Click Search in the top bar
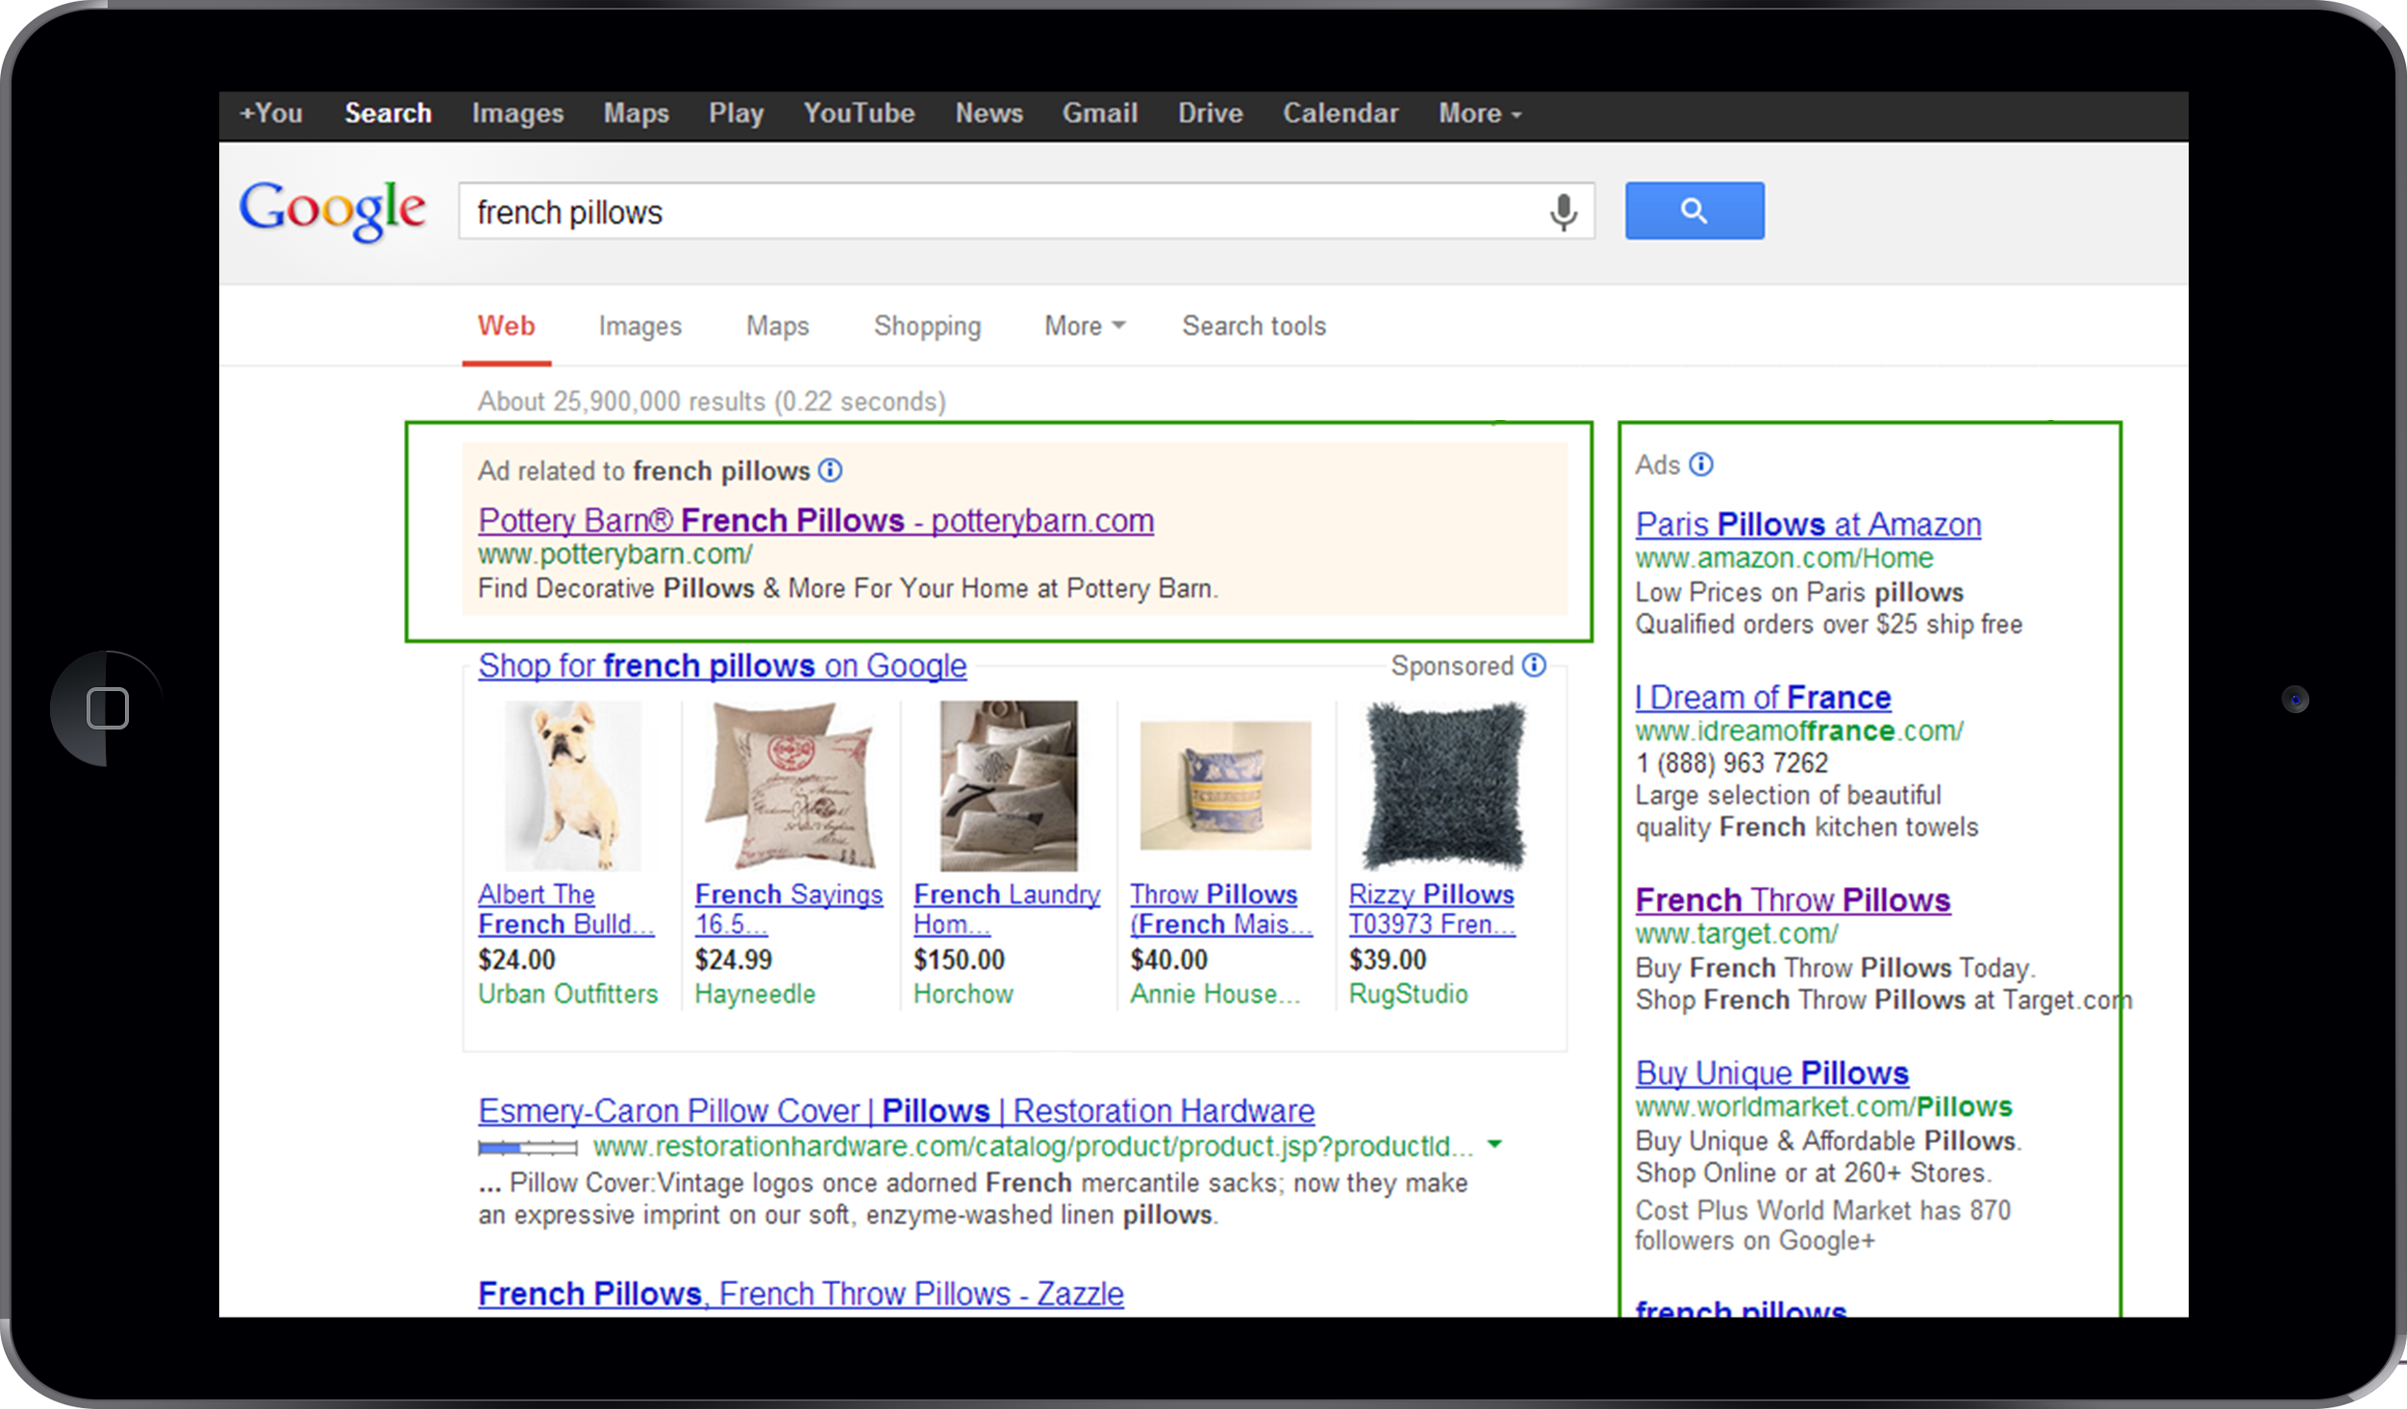The width and height of the screenshot is (2407, 1409). click(x=389, y=113)
